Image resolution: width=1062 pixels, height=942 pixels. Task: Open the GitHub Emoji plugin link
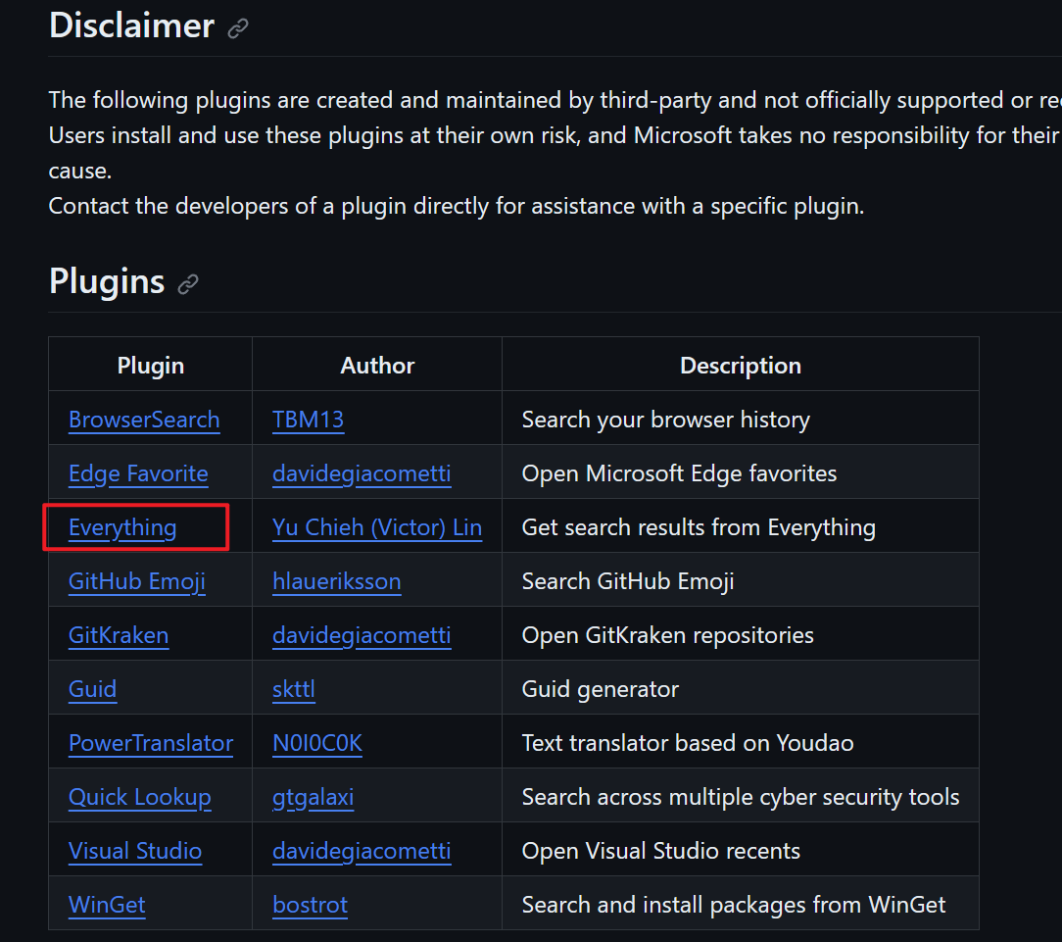click(137, 581)
